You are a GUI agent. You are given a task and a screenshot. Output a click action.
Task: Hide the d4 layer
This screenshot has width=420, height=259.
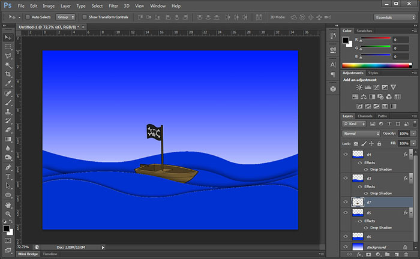coord(345,155)
